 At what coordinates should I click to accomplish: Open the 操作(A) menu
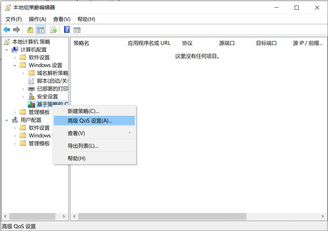[37, 19]
